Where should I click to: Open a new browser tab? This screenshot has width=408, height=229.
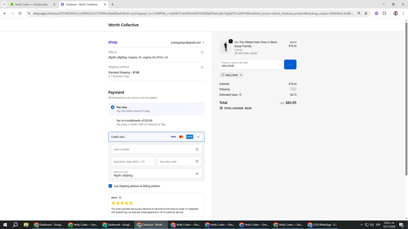pos(113,5)
